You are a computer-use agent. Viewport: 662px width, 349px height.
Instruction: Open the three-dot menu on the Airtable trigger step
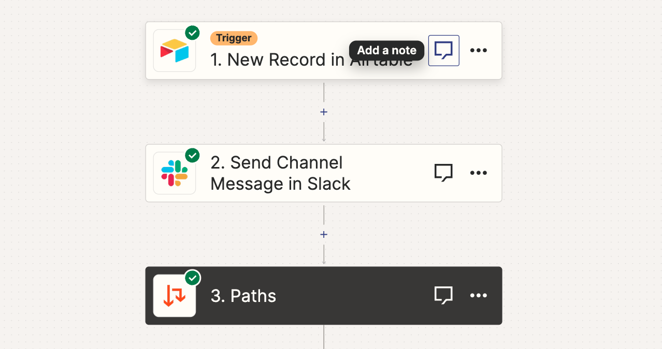coord(479,50)
